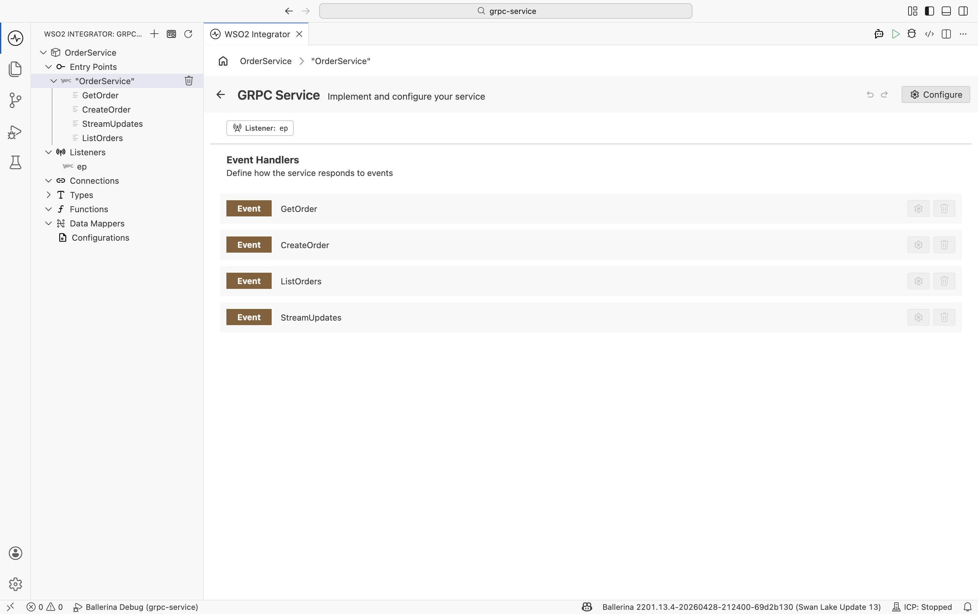The image size is (978, 614).
Task: Undo the last change
Action: pyautogui.click(x=870, y=94)
